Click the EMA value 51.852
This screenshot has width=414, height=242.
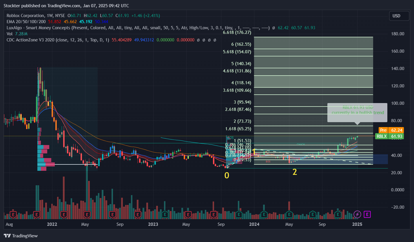pos(54,21)
